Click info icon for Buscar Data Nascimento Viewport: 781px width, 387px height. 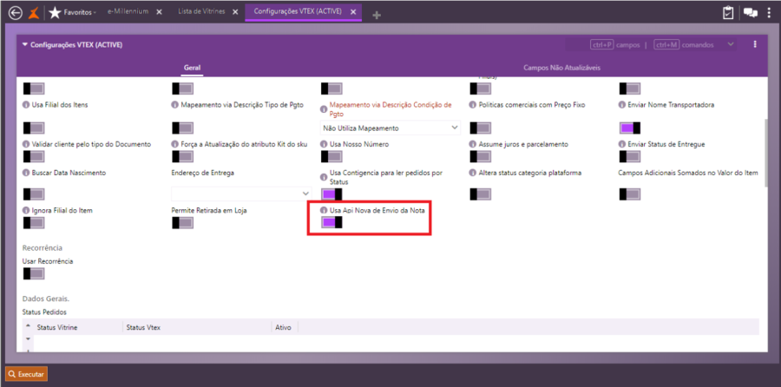point(26,173)
